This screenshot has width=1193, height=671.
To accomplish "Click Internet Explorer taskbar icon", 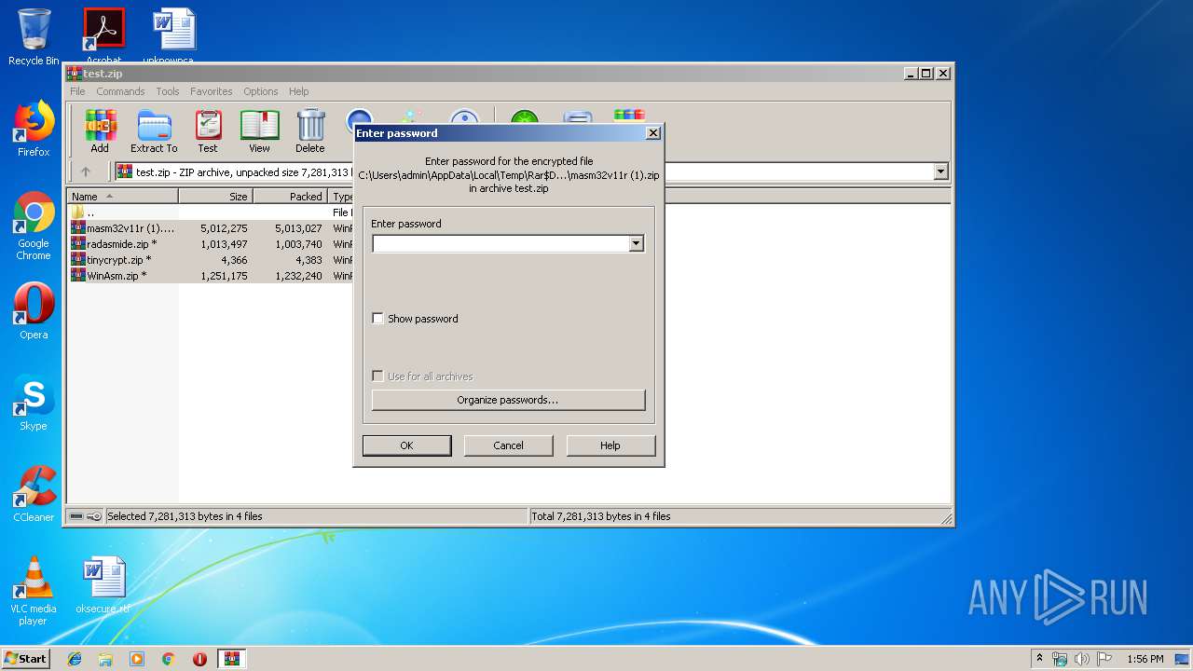I will (75, 659).
